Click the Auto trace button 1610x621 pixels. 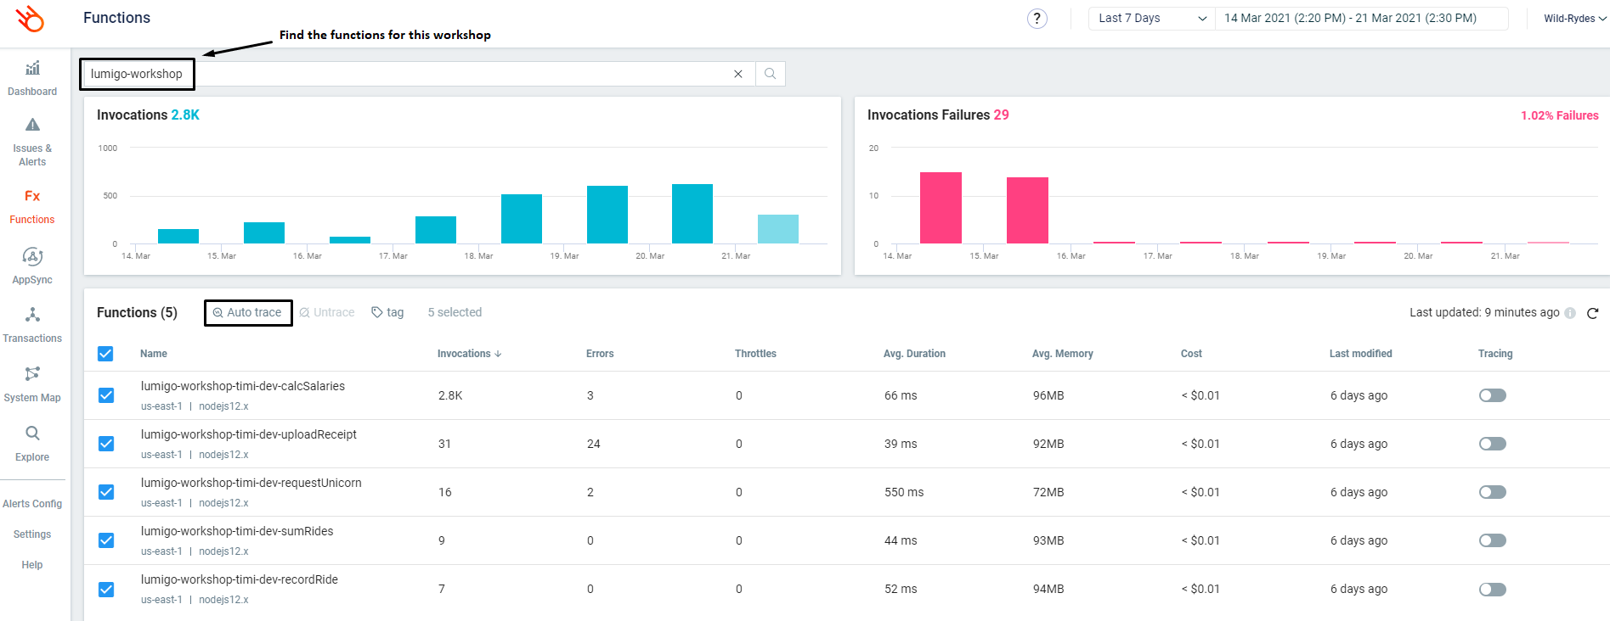click(x=248, y=312)
